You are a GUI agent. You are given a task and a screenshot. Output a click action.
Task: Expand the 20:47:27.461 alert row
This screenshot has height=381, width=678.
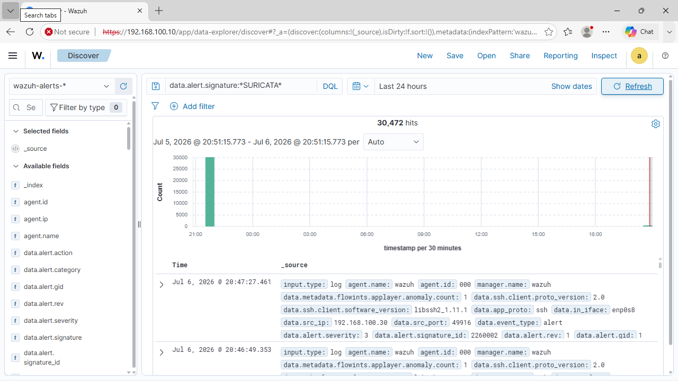[x=162, y=285]
